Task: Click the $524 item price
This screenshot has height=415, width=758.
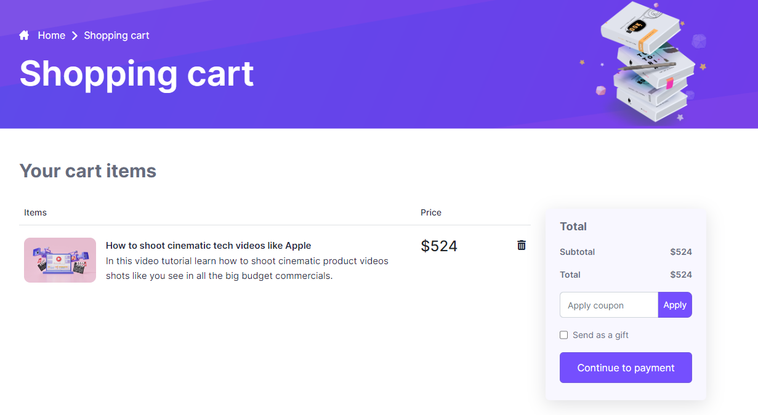Action: pyautogui.click(x=439, y=246)
